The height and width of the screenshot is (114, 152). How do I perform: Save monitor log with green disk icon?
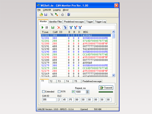coord(53,27)
